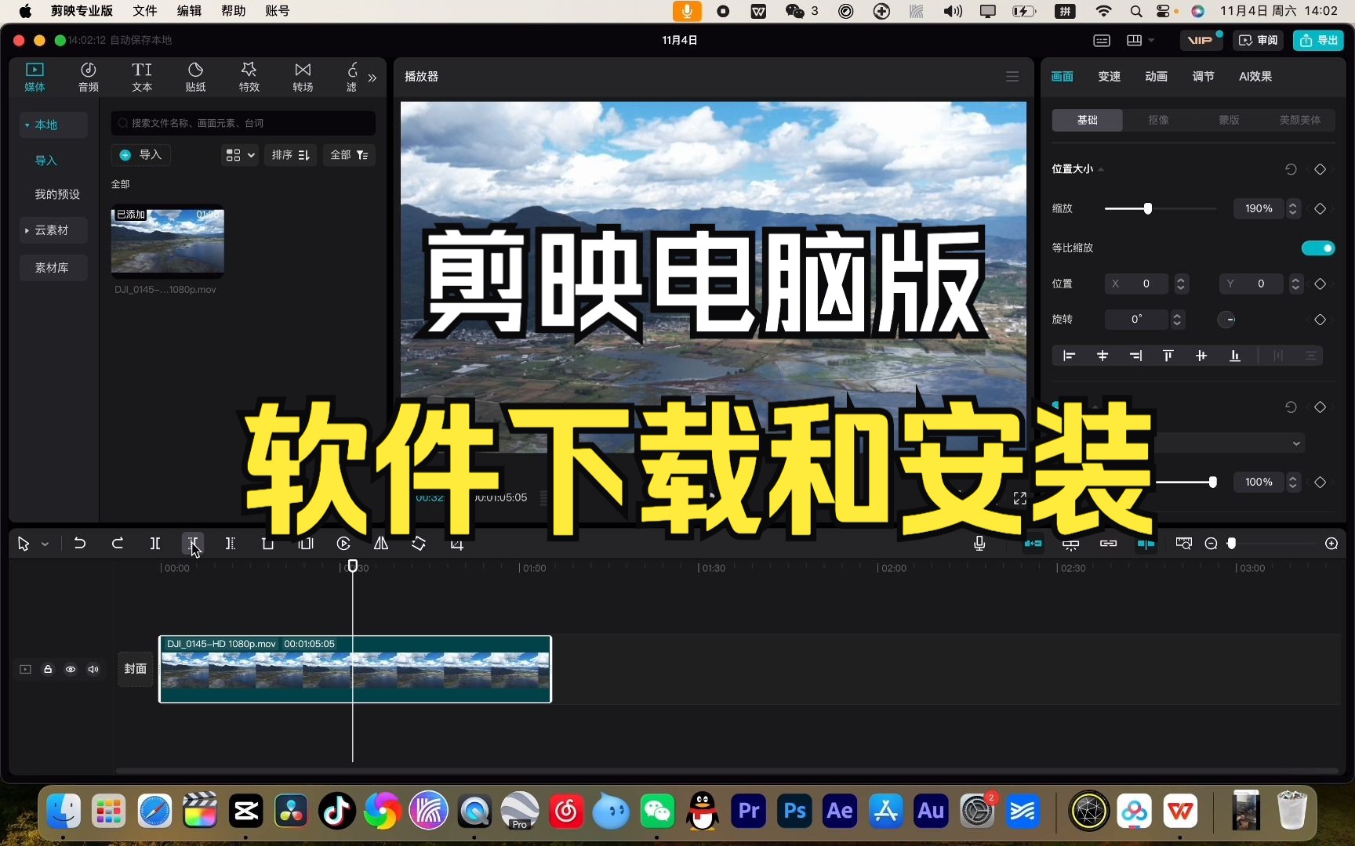Click the reverse playback icon
This screenshot has height=846, width=1355.
[343, 543]
